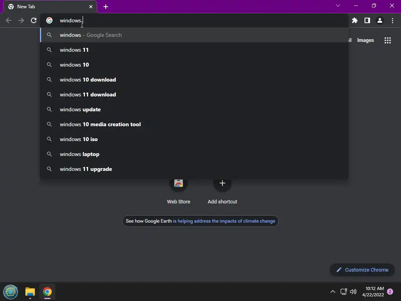The height and width of the screenshot is (301, 401).
Task: Open the Extensions puzzle icon
Action: [355, 20]
